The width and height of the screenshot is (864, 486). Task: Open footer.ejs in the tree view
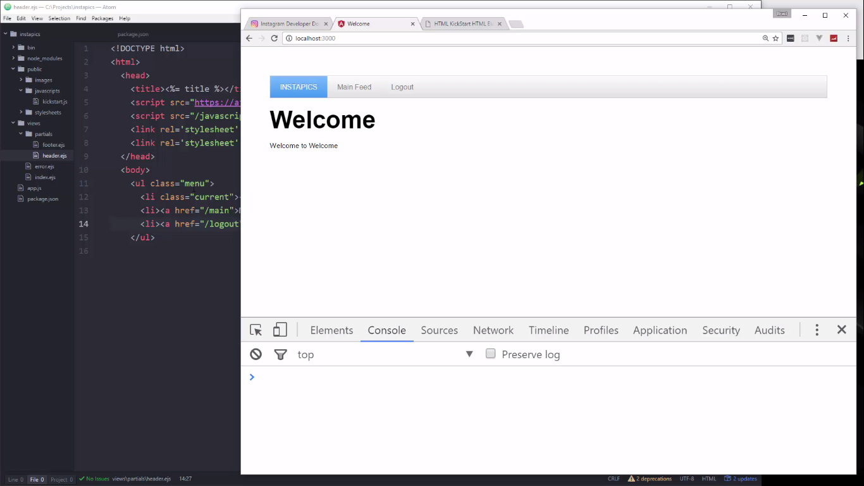(x=53, y=145)
